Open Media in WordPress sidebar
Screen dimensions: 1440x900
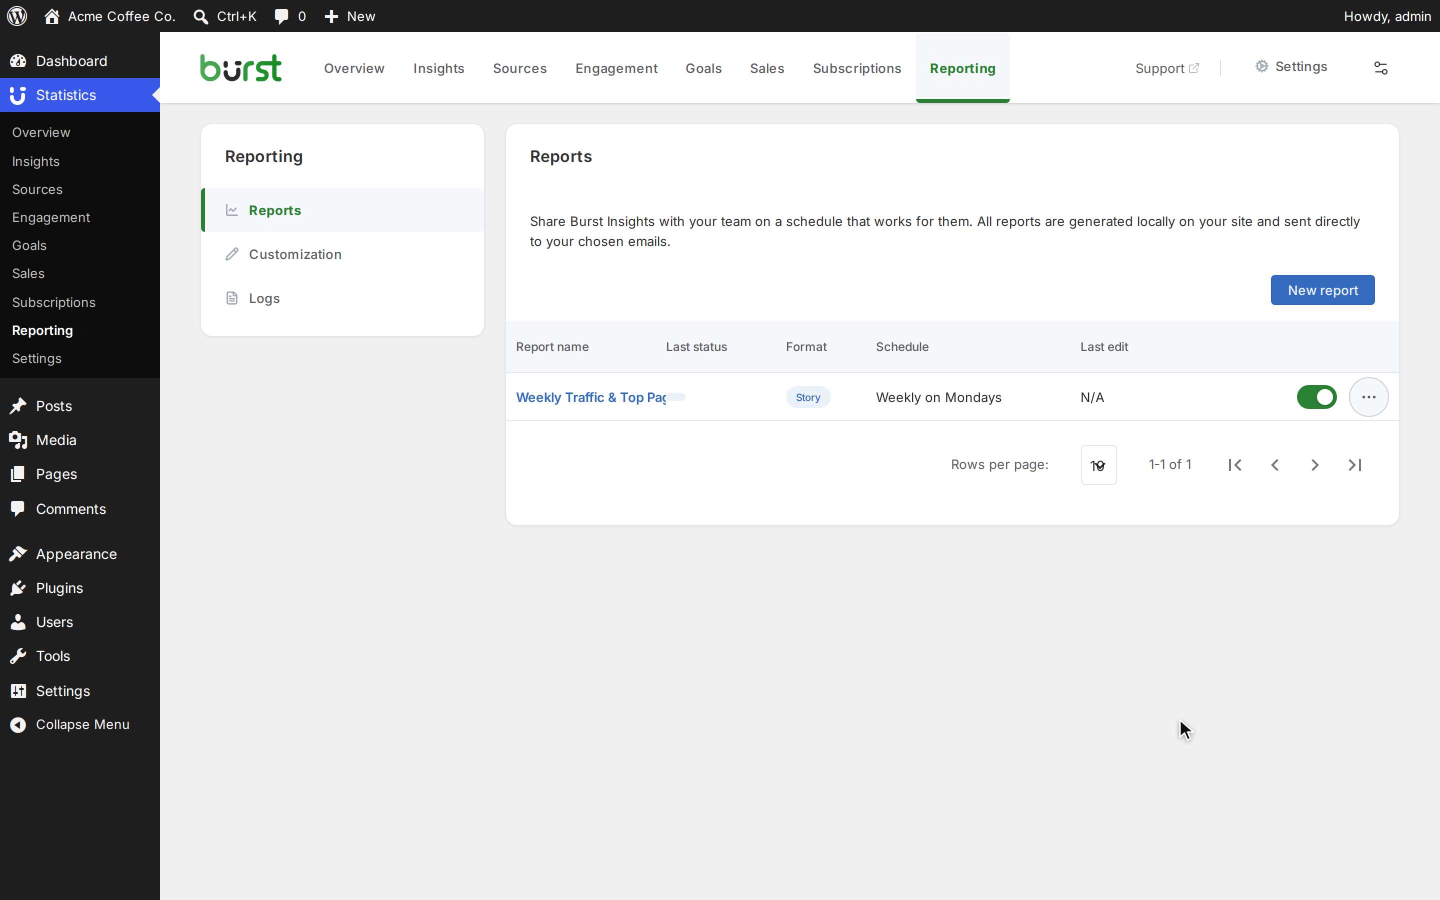tap(79, 440)
